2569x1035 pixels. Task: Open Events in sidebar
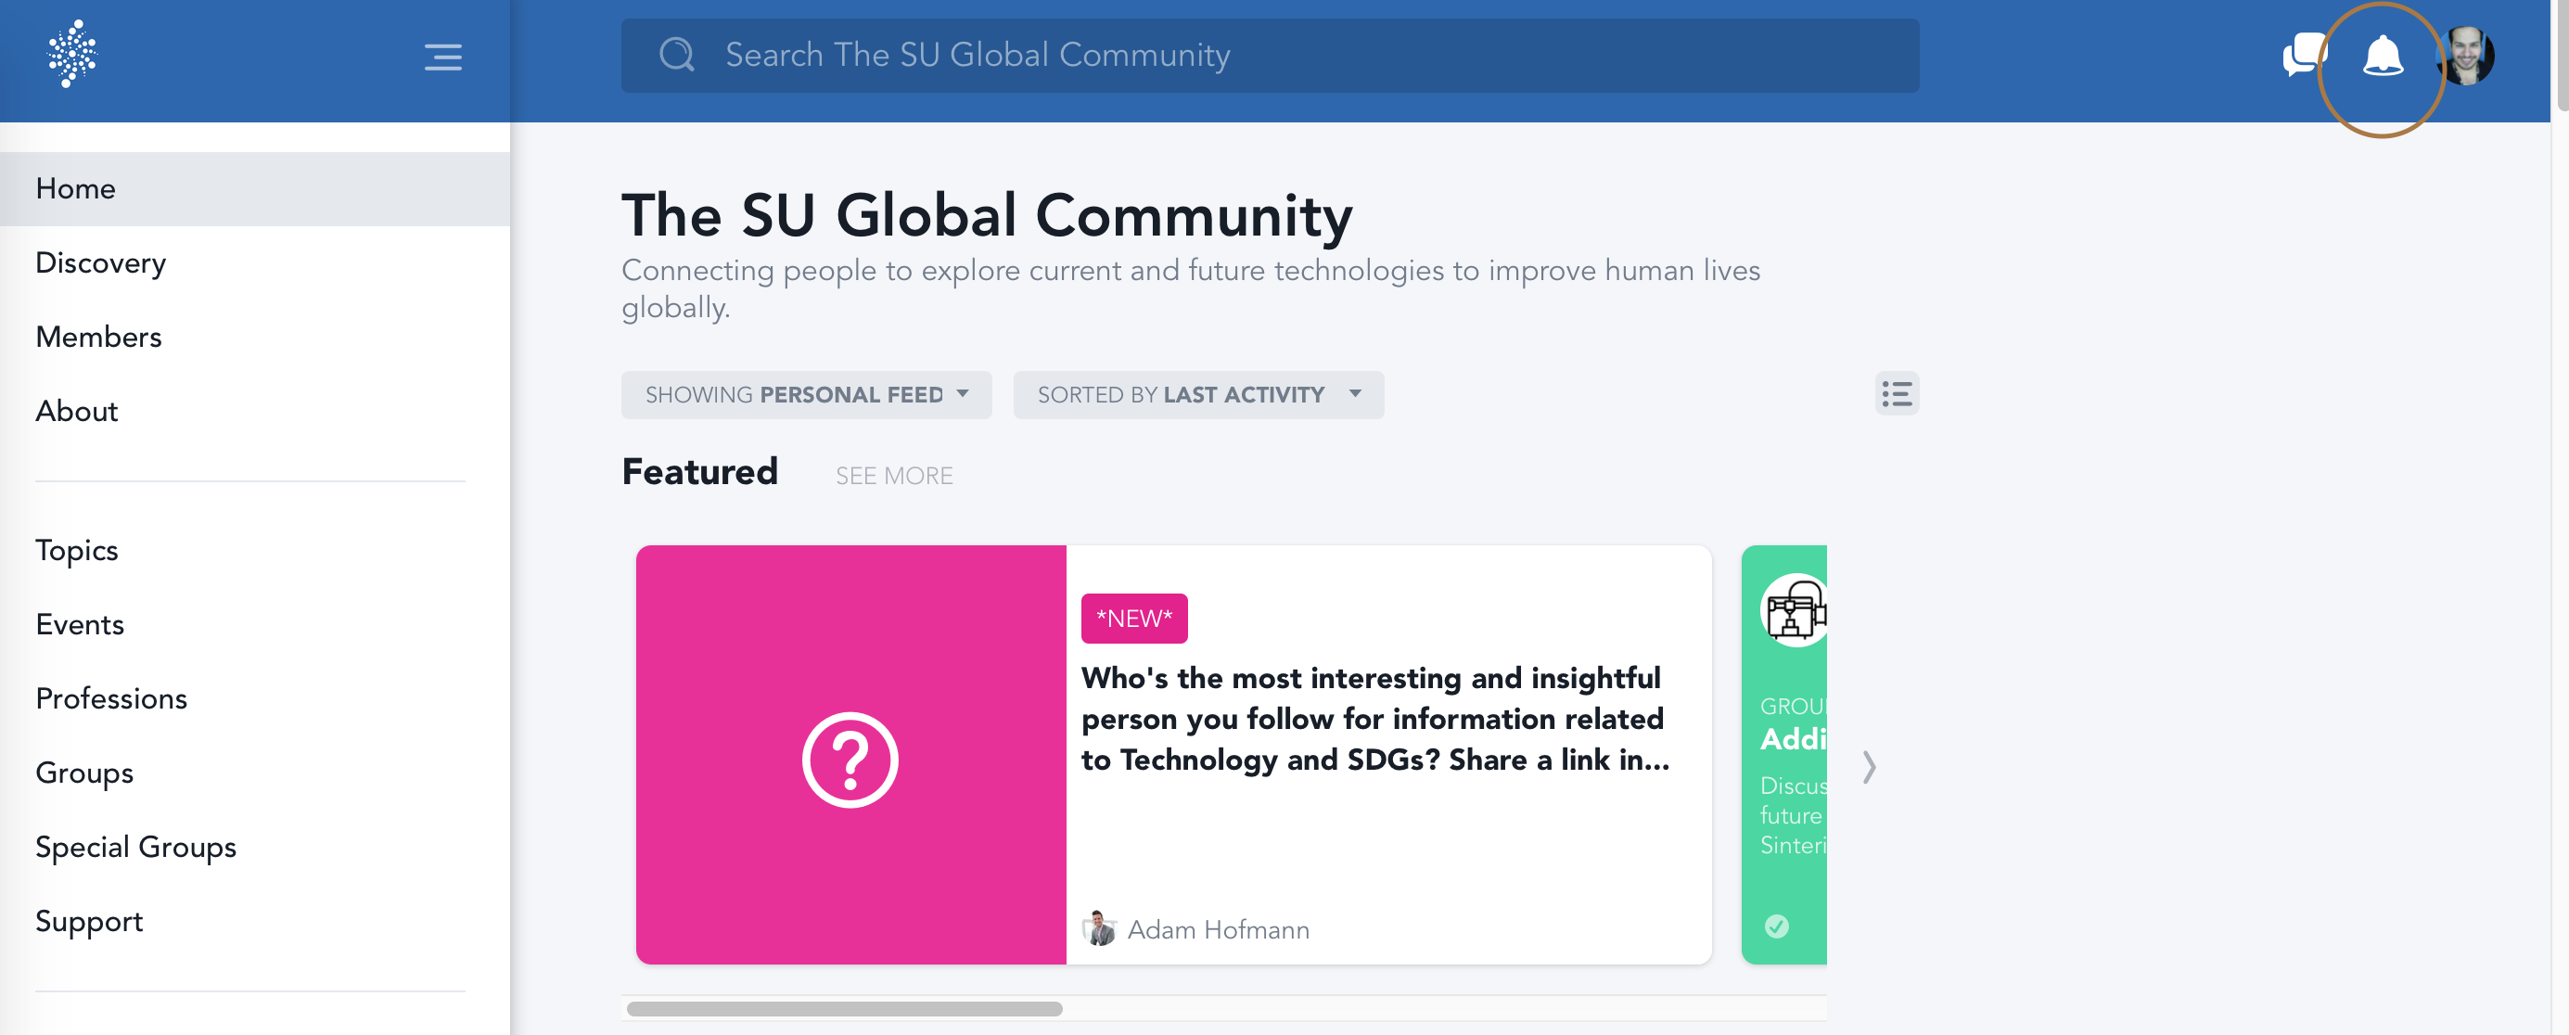[254, 624]
